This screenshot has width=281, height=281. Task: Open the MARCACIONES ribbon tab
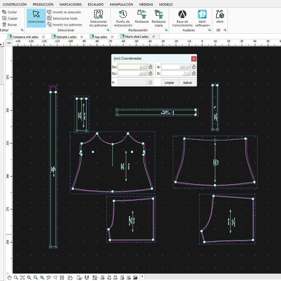tap(71, 4)
